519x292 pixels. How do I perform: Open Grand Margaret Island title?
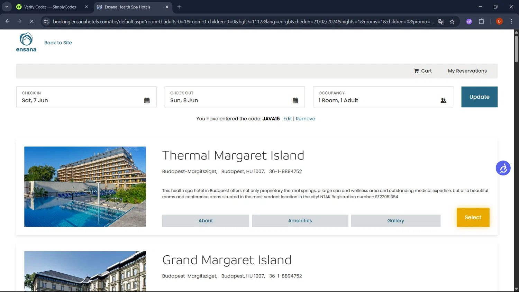[x=227, y=260]
